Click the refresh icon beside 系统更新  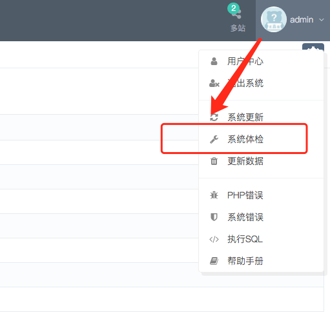point(214,117)
